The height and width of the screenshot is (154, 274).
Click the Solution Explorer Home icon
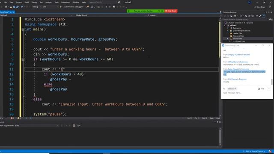click(231, 16)
